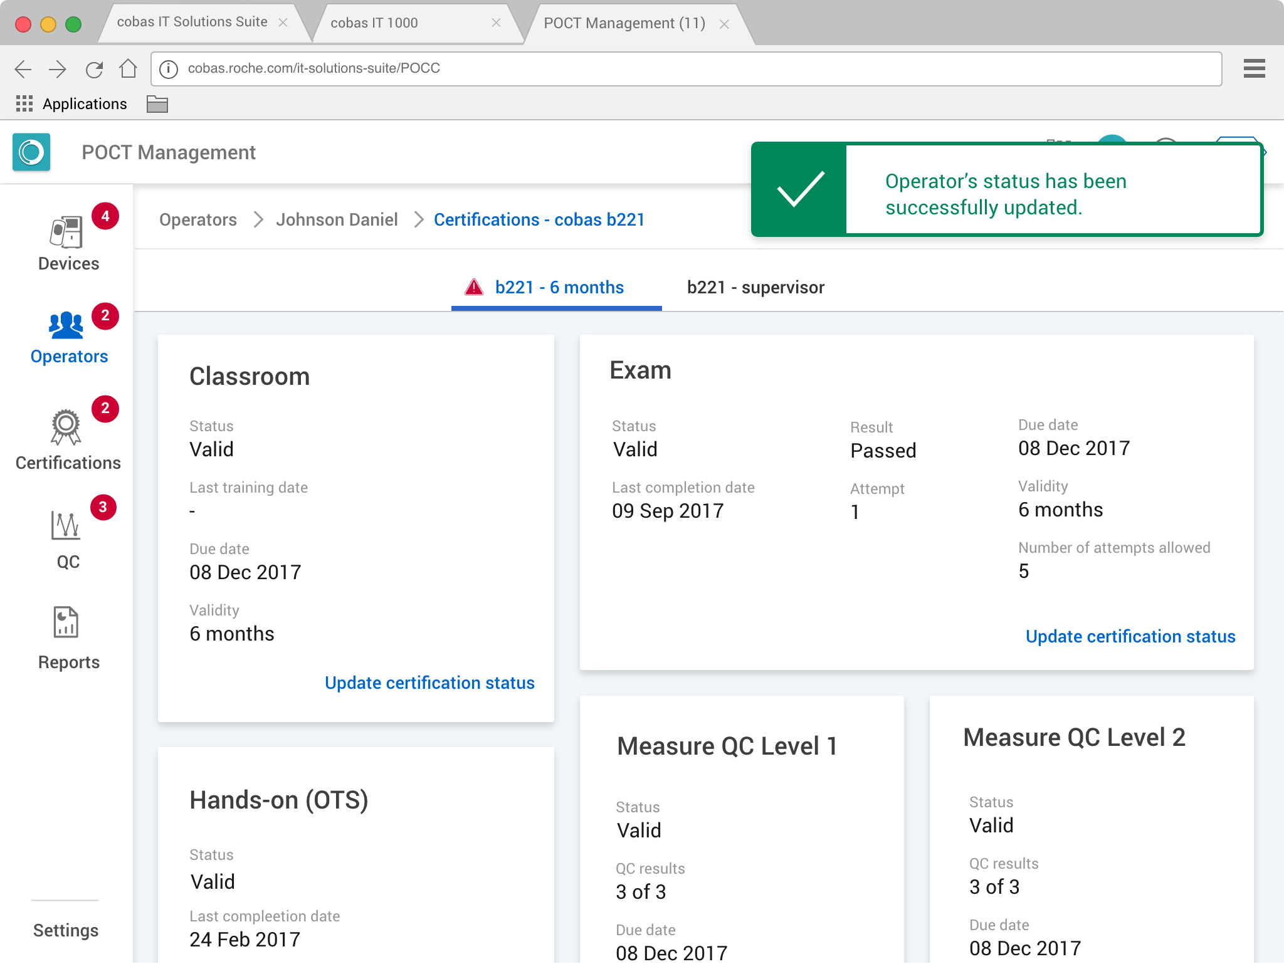
Task: Switch to cobas IT 1000 browser tab
Action: 374,23
